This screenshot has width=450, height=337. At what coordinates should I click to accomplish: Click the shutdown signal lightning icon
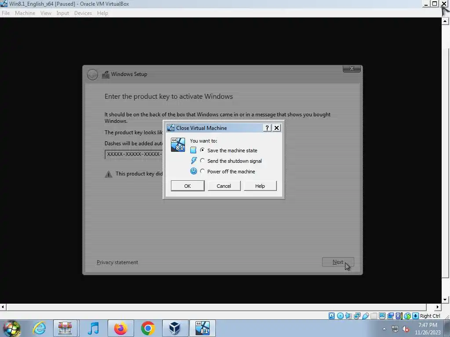[194, 161]
